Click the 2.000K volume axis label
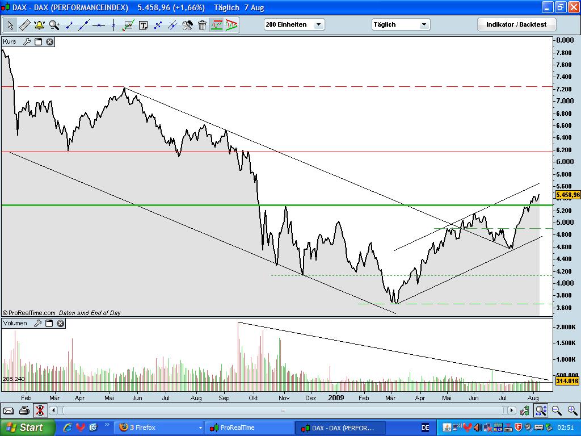The width and height of the screenshot is (581, 436). [x=566, y=327]
